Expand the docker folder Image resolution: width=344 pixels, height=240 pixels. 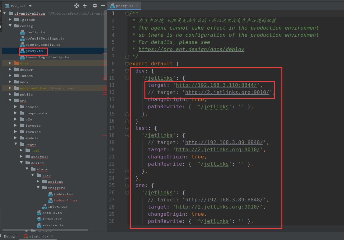click(10, 69)
